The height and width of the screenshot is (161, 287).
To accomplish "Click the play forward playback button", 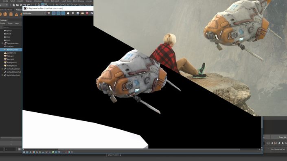I will click(x=283, y=143).
